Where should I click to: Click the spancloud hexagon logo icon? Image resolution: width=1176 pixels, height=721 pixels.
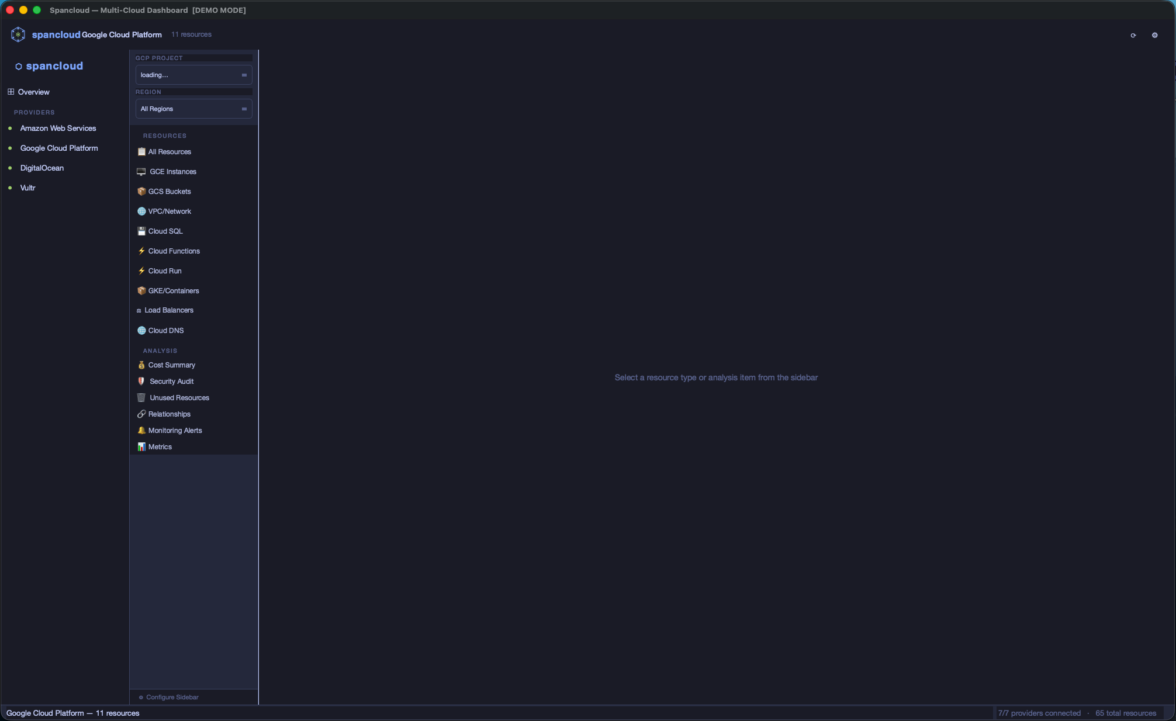point(18,34)
